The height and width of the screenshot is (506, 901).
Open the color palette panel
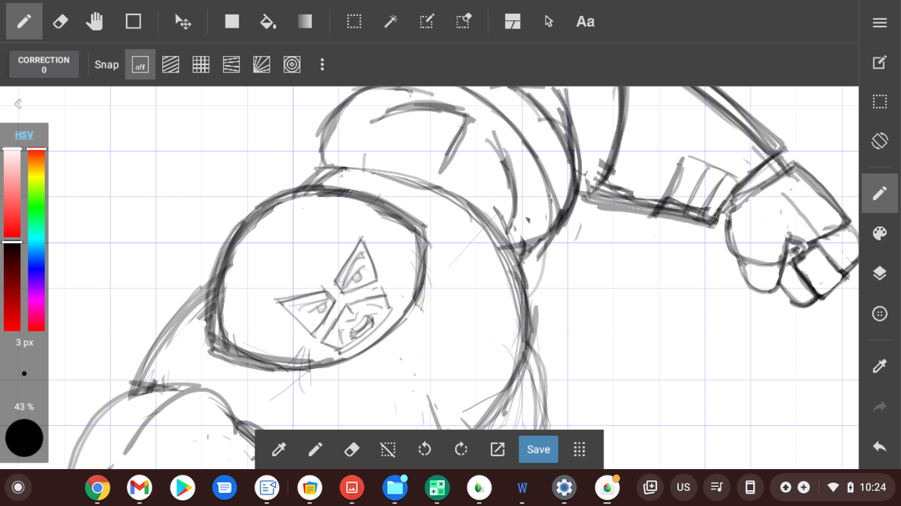(880, 233)
